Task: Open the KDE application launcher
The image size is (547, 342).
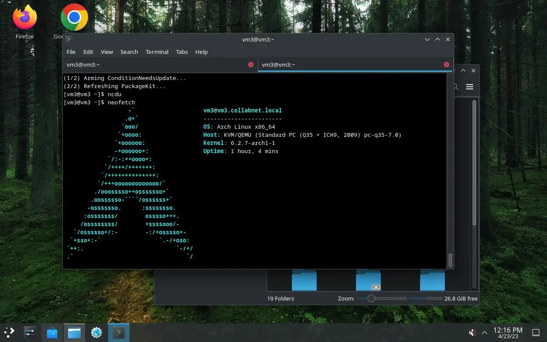Action: pyautogui.click(x=9, y=332)
